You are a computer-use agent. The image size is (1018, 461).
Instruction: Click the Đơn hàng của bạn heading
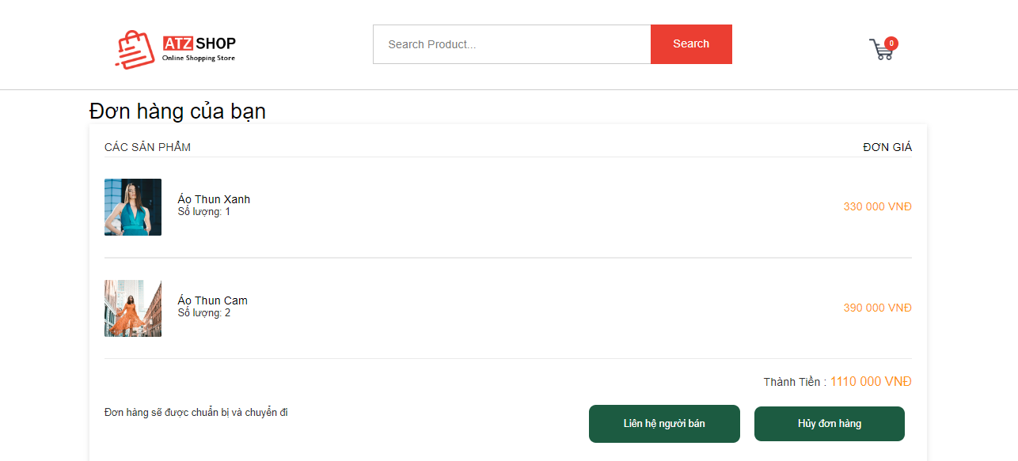click(x=177, y=111)
